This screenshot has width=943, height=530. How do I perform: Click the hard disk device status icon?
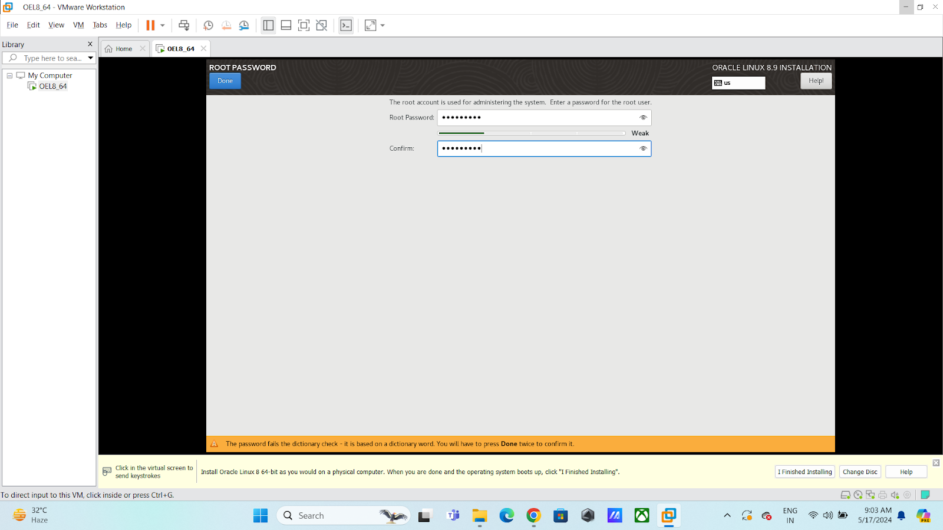(845, 495)
